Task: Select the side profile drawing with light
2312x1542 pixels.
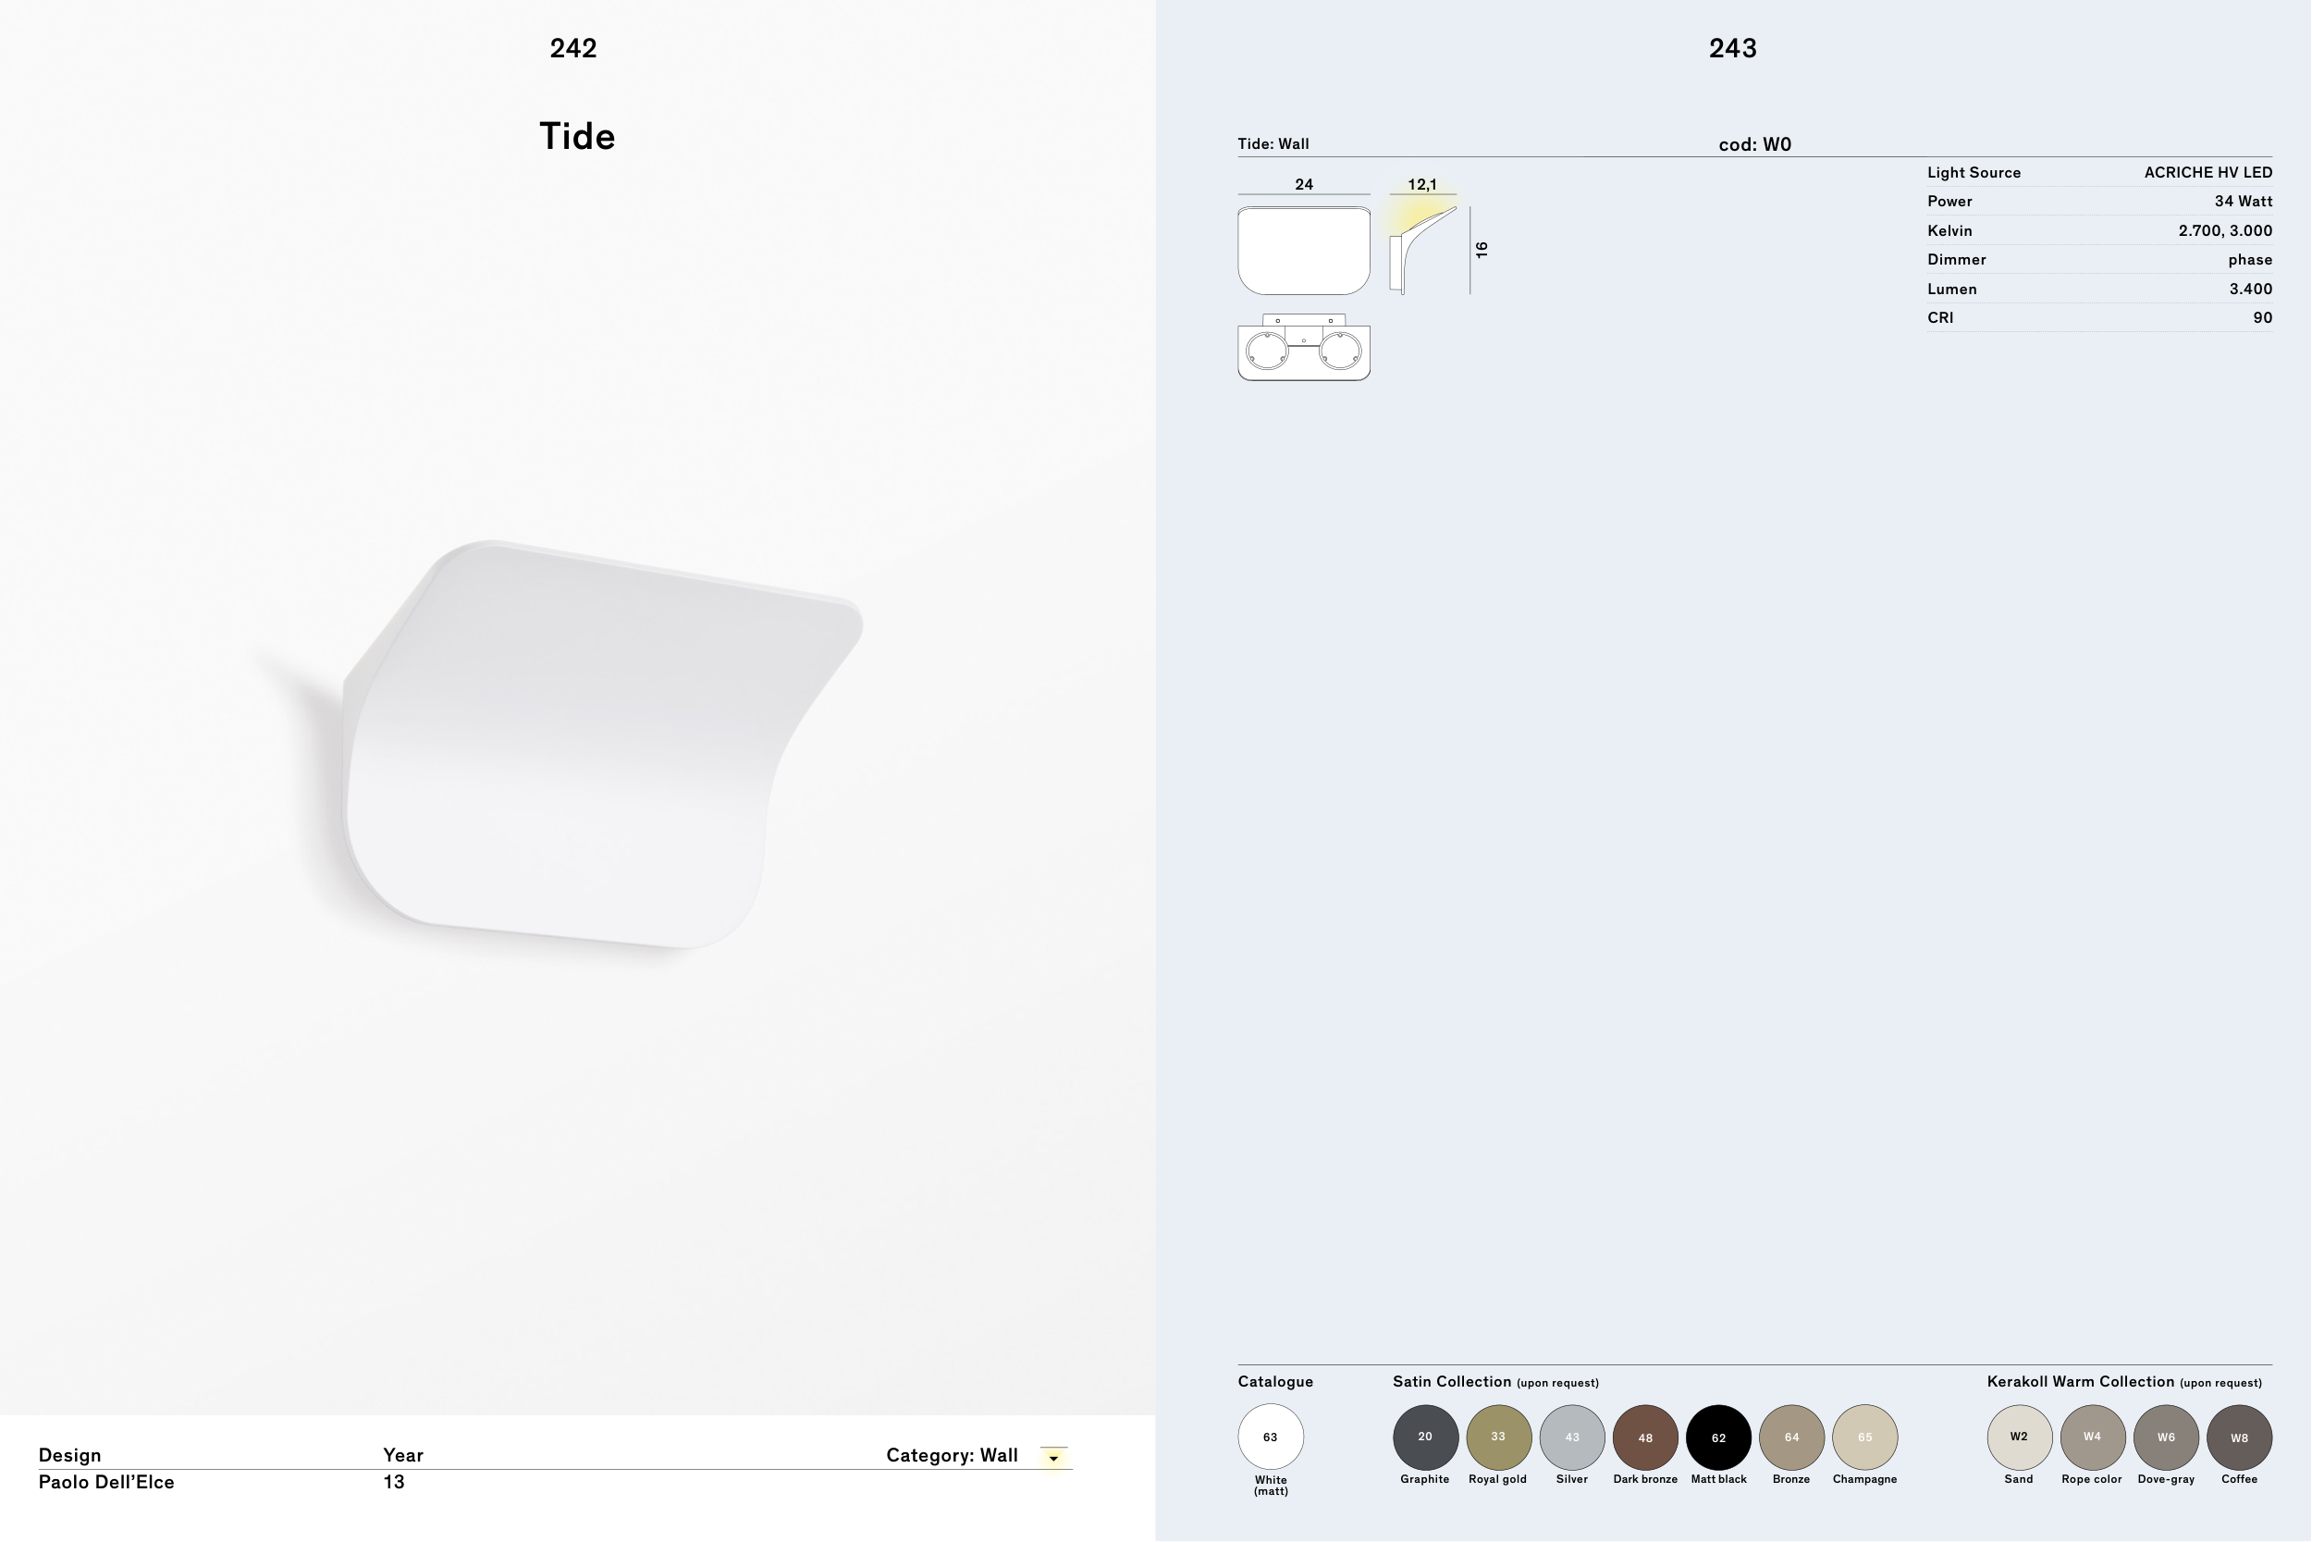Action: (x=1422, y=250)
